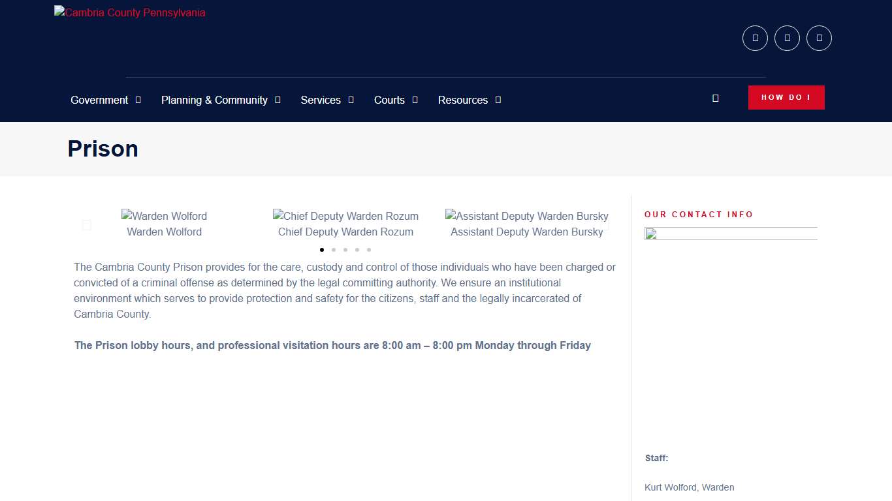This screenshot has height=501, width=892.
Task: Click the Assistant Deputy Warden Bursky photo
Action: (526, 216)
